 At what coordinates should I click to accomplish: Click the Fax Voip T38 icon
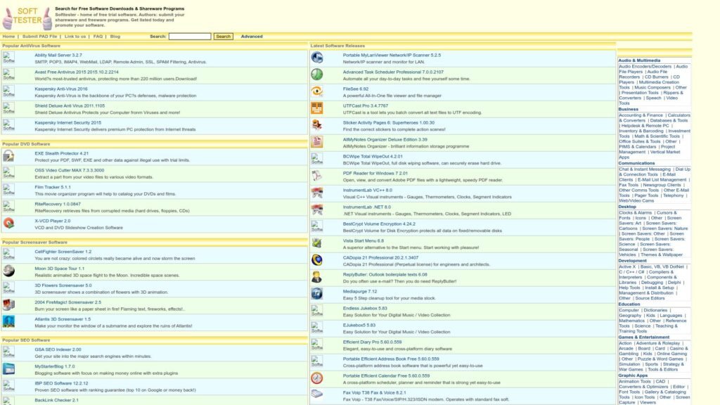click(x=317, y=394)
